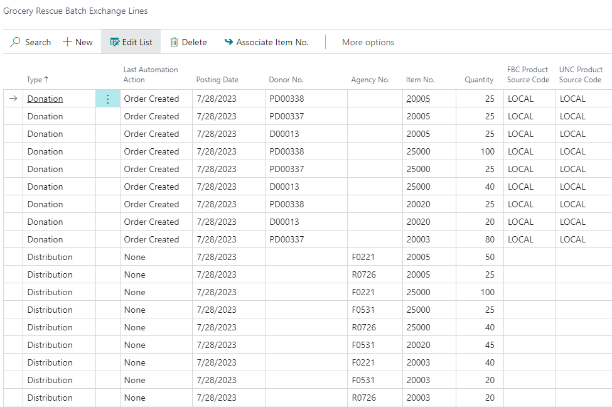Viewport: 612px width, 407px height.
Task: Open the row actions three-dot menu
Action: point(108,99)
